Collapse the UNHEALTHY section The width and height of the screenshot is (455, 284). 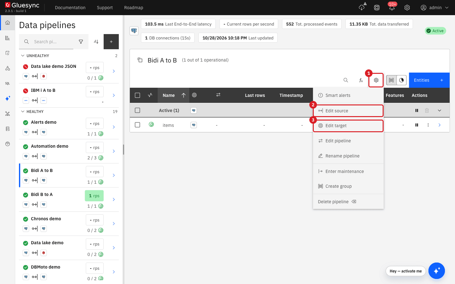(23, 56)
